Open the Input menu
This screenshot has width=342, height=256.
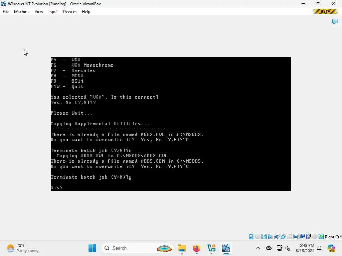pyautogui.click(x=53, y=12)
